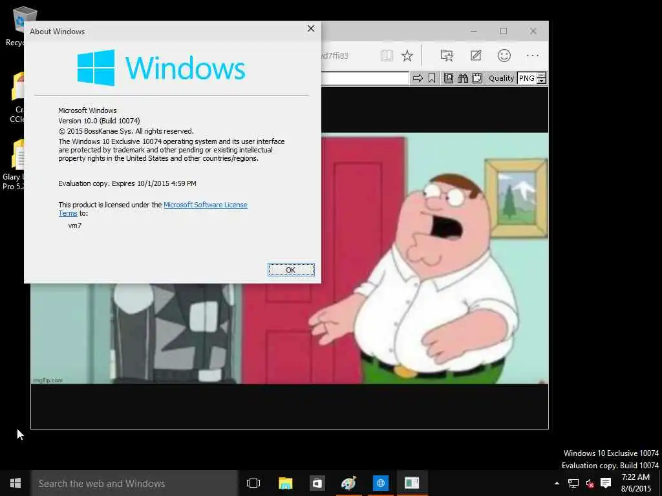The width and height of the screenshot is (662, 496).
Task: Click the right arrow Go icon
Action: [x=418, y=78]
